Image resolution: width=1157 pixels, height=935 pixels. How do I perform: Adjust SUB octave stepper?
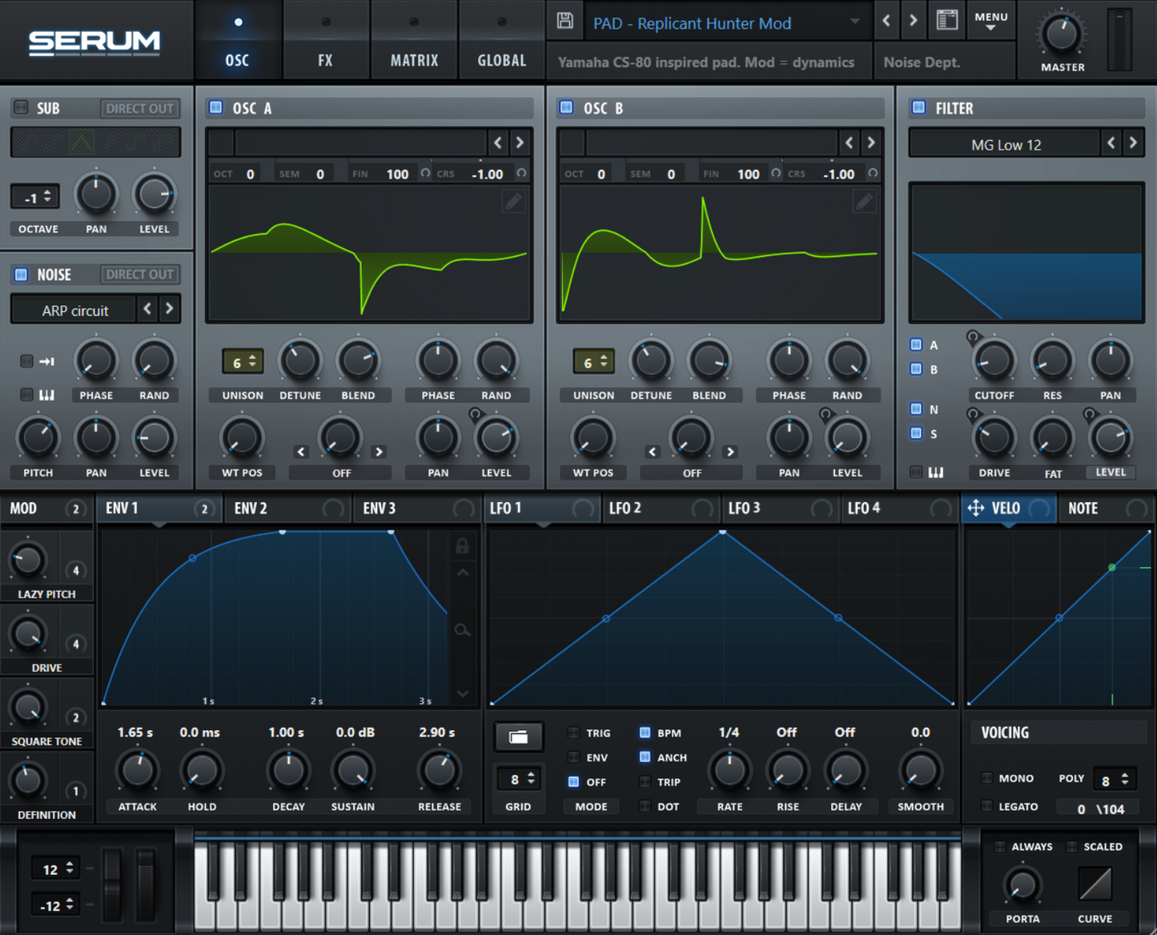pyautogui.click(x=35, y=197)
